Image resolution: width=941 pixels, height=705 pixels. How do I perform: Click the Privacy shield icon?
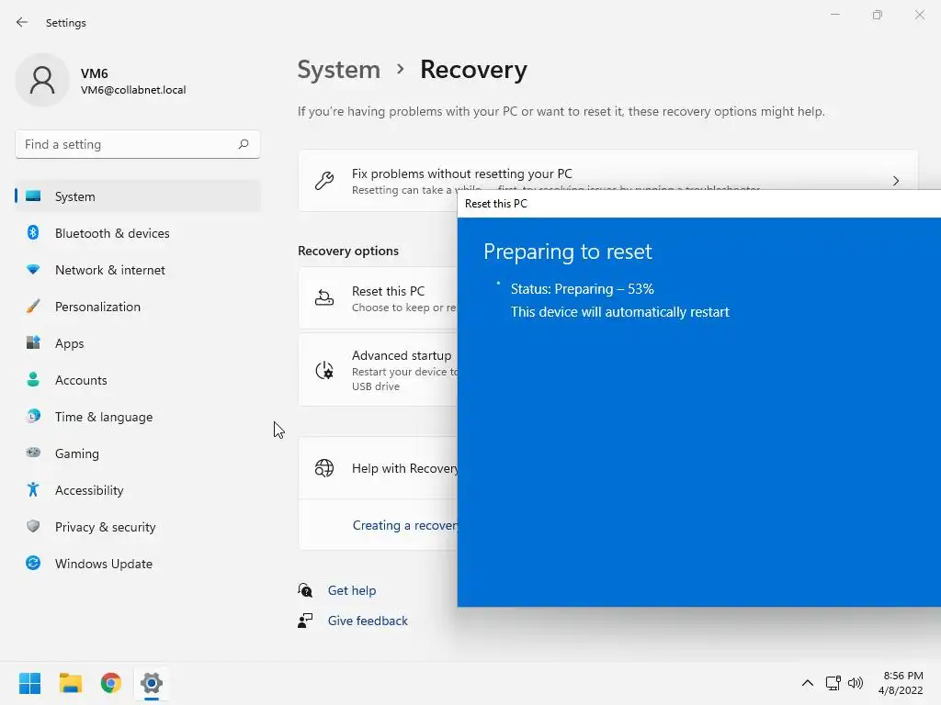(33, 526)
